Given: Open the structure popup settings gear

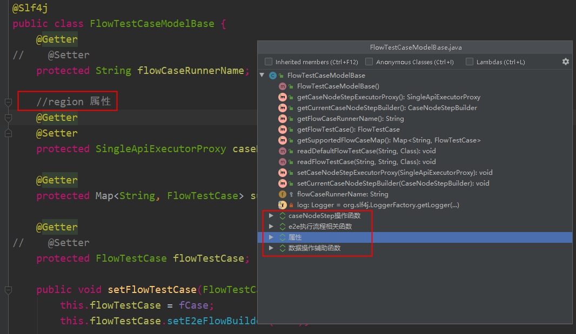Looking at the screenshot, I should [565, 62].
